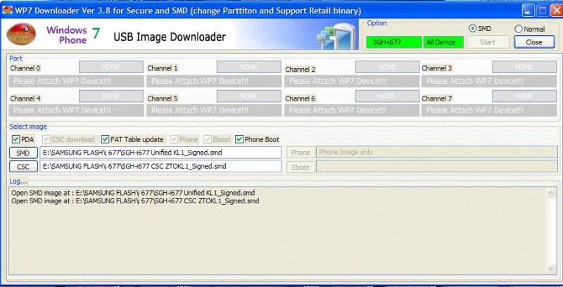
Task: Click Channel 3 attach device message
Action: pos(489,81)
